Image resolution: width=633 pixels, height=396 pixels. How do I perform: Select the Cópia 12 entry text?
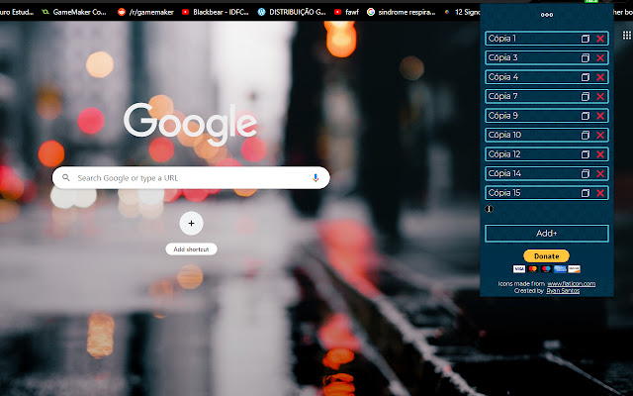(504, 154)
